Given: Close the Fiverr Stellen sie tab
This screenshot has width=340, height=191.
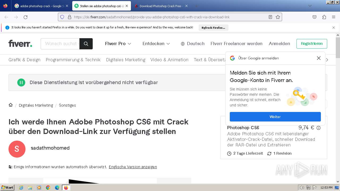Looking at the screenshot, I should pyautogui.click(x=127, y=6).
